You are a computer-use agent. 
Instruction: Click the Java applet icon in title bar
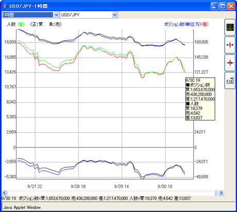[5, 6]
